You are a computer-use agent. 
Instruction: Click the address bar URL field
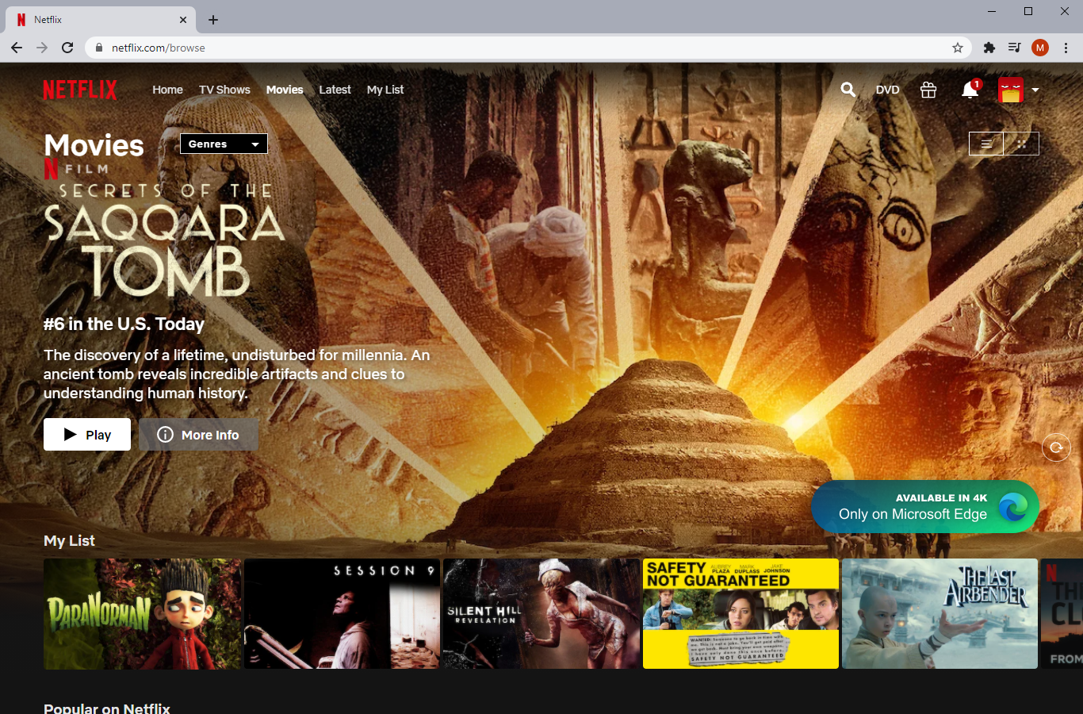(x=528, y=48)
